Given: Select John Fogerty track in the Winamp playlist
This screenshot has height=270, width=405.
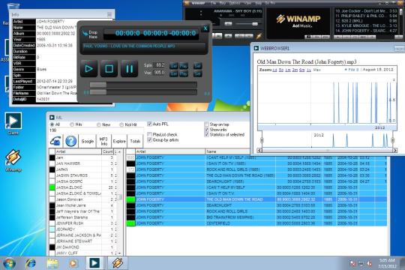Looking at the screenshot, I should [366, 31].
